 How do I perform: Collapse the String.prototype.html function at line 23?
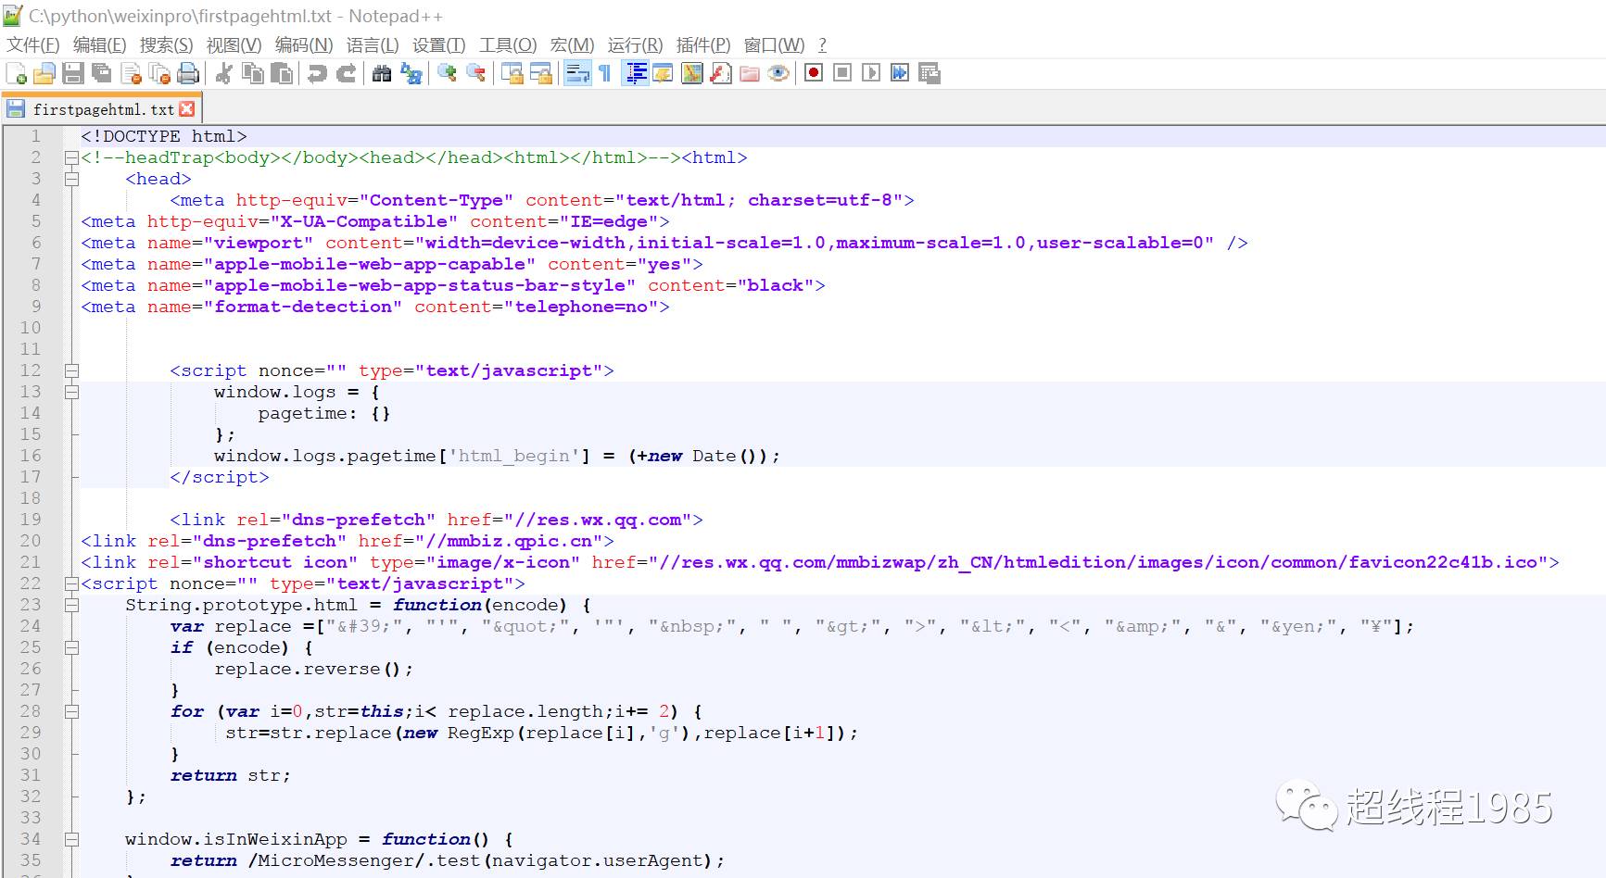(x=71, y=605)
